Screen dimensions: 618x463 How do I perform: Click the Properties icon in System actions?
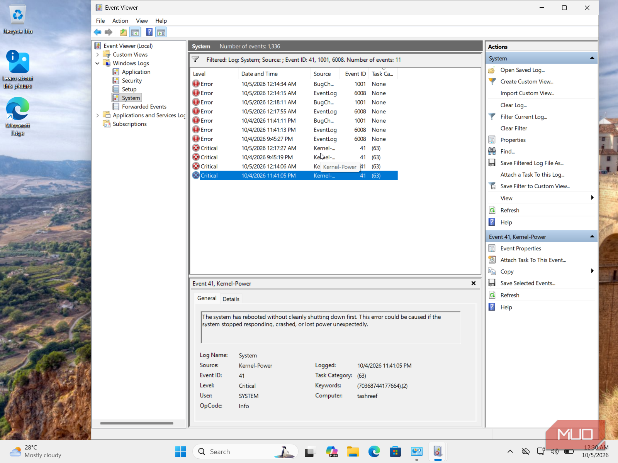(x=492, y=140)
